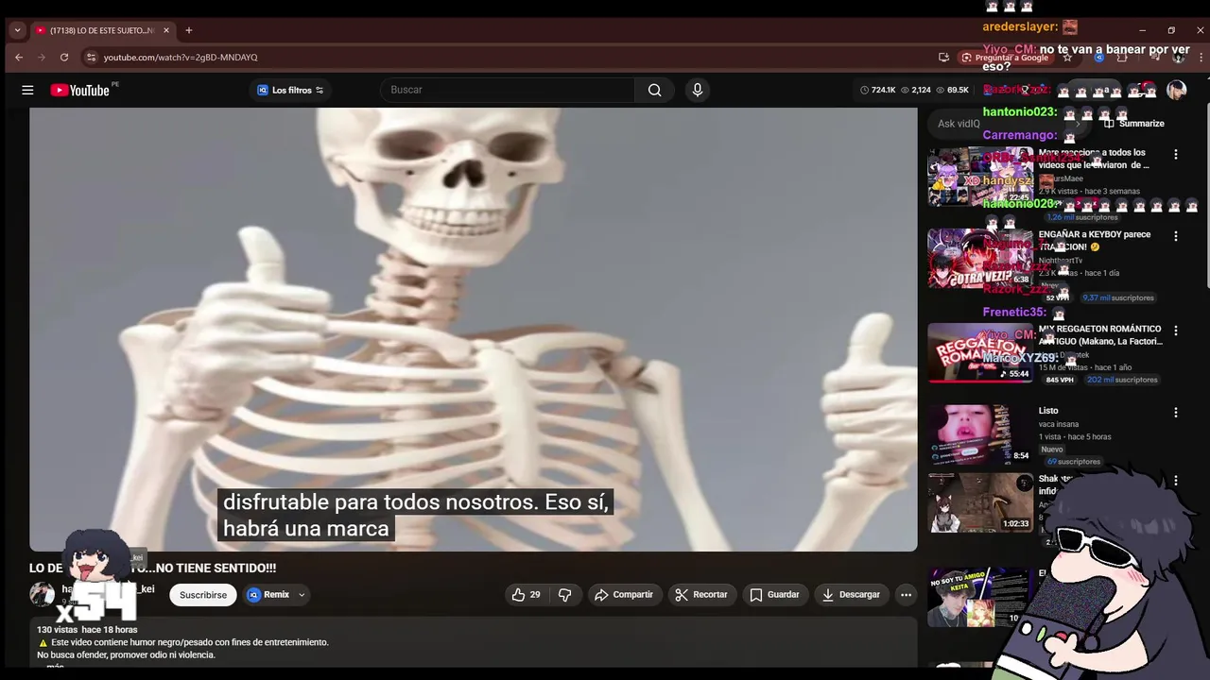Click the Preguntar a Google button

click(1005, 58)
